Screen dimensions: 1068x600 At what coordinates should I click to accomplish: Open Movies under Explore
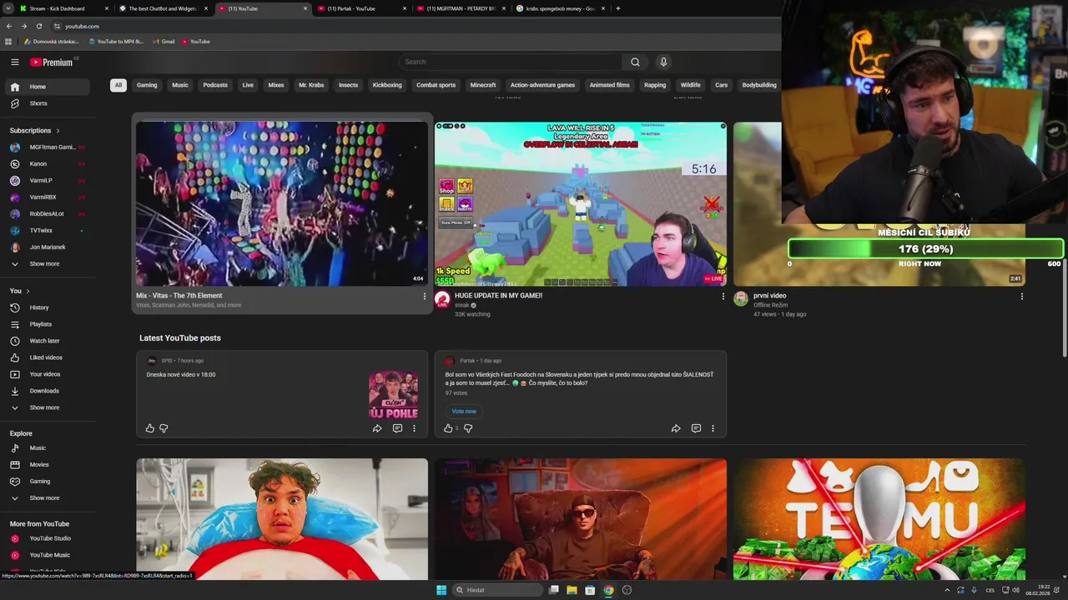[x=47, y=465]
